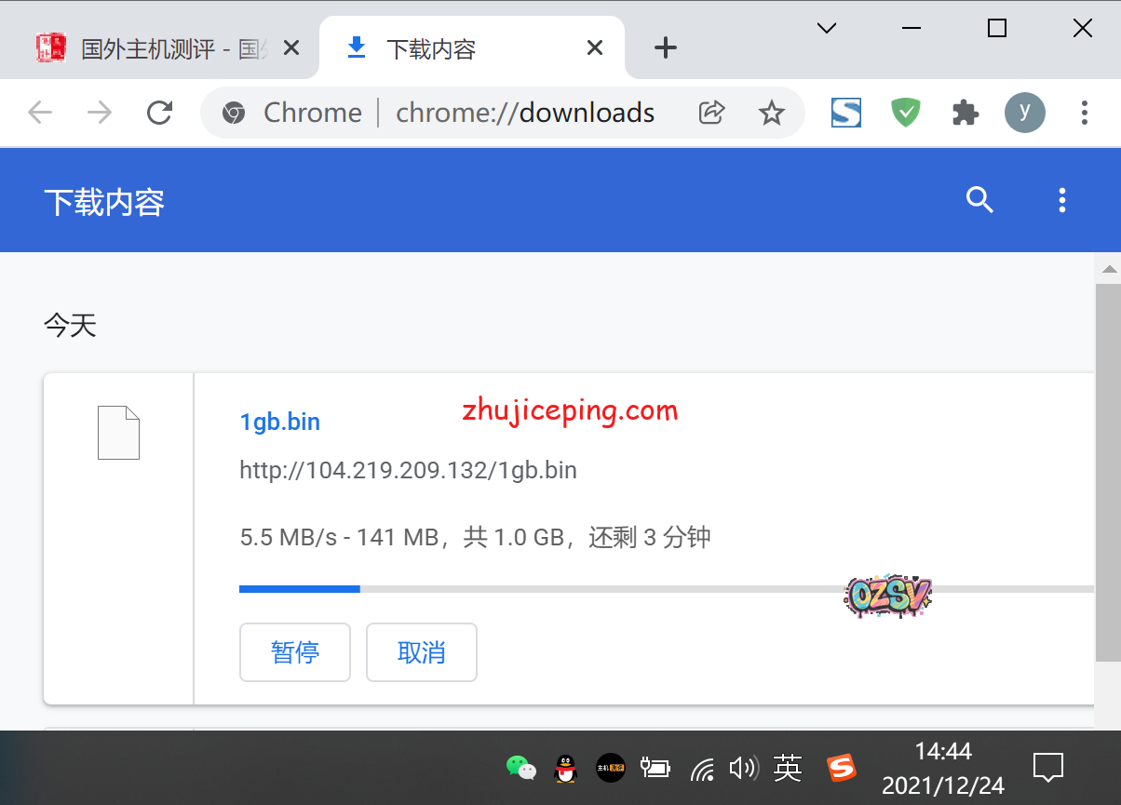This screenshot has height=805, width=1121.
Task: Click the user profile avatar 'y'
Action: click(1024, 113)
